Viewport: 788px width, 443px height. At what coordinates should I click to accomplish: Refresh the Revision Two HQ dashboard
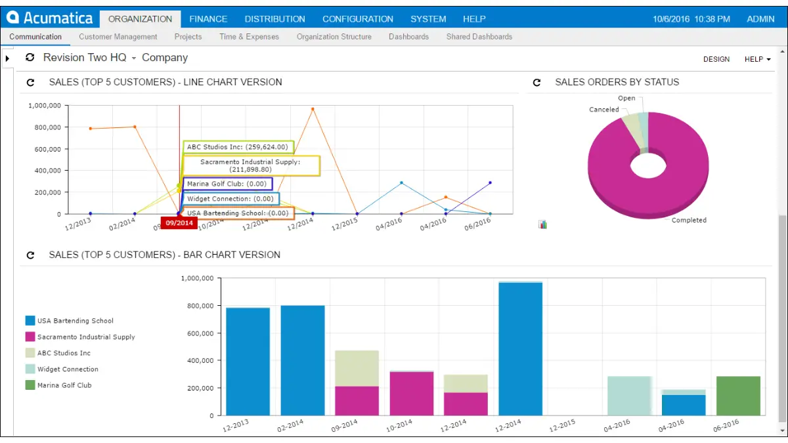pos(30,58)
